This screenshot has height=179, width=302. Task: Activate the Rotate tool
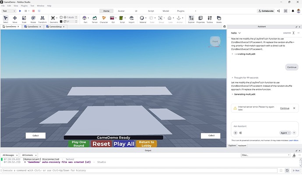click(33, 19)
